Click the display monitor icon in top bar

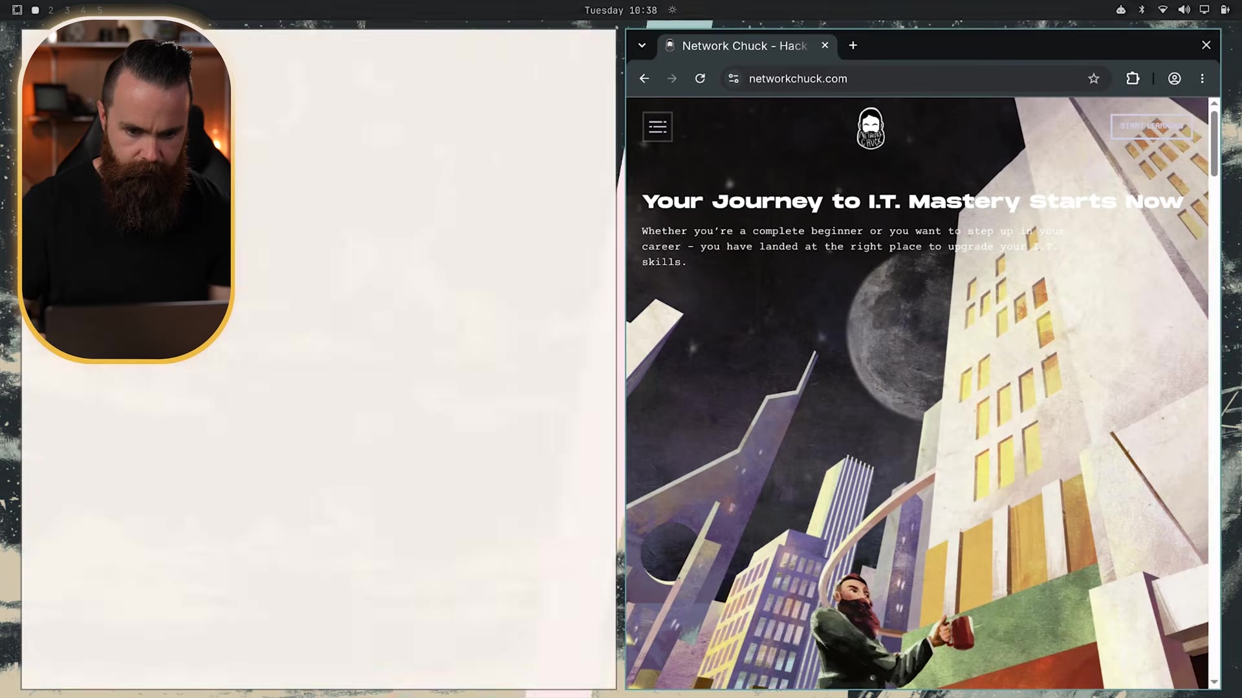pyautogui.click(x=1204, y=10)
